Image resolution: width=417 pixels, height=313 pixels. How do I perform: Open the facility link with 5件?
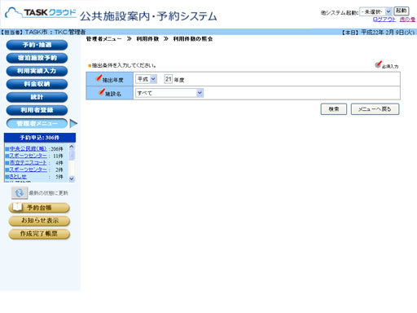click(x=18, y=176)
